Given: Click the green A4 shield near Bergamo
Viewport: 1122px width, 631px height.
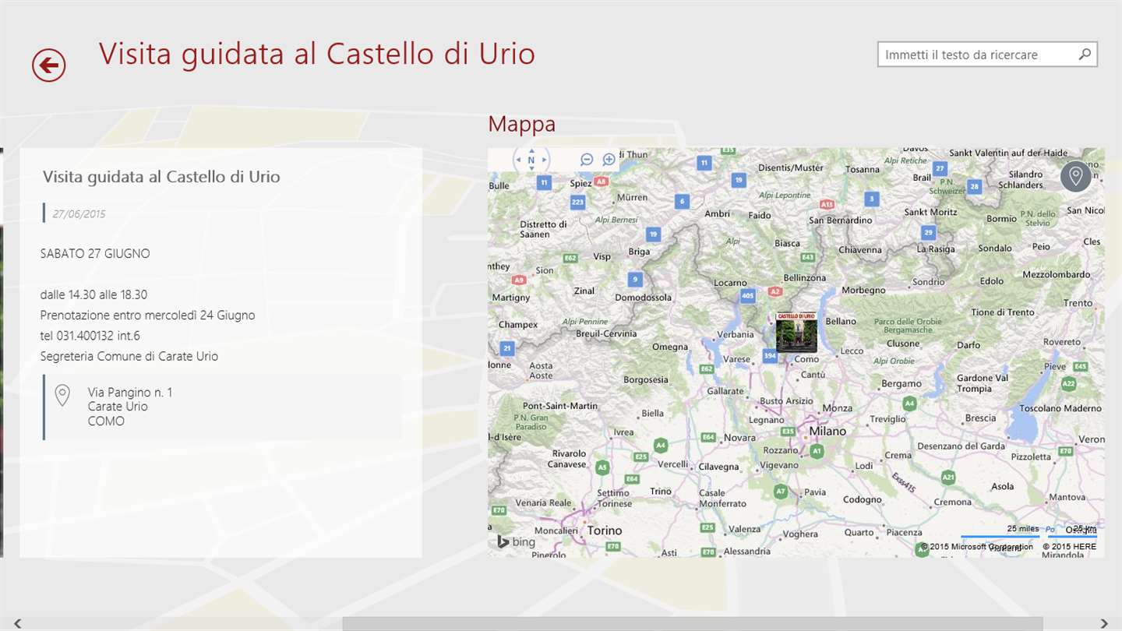Looking at the screenshot, I should coord(909,404).
